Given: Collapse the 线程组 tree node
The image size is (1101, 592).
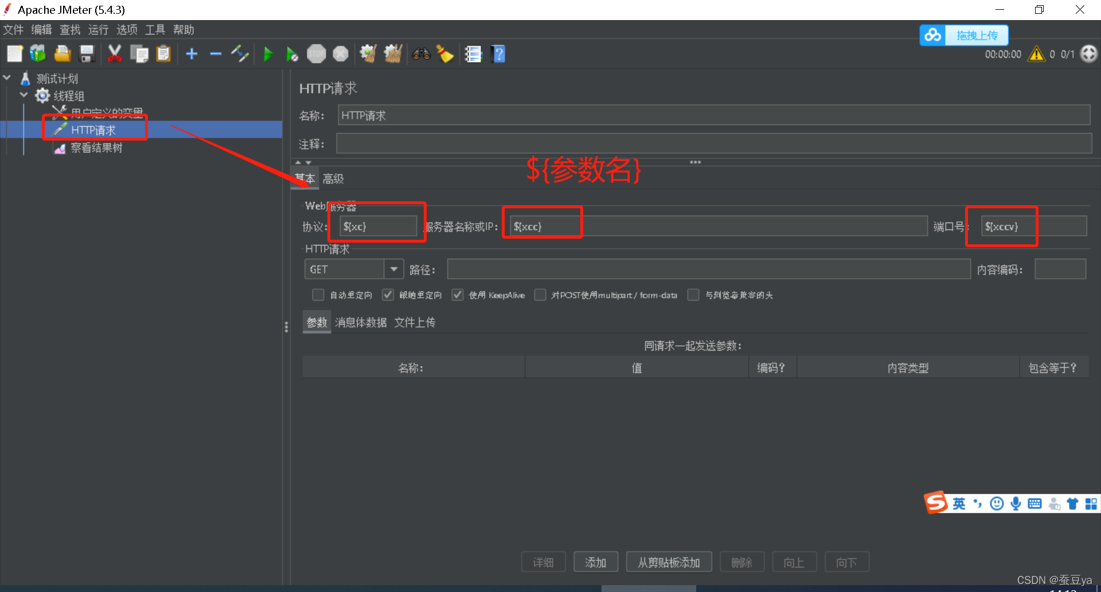Looking at the screenshot, I should 24,95.
